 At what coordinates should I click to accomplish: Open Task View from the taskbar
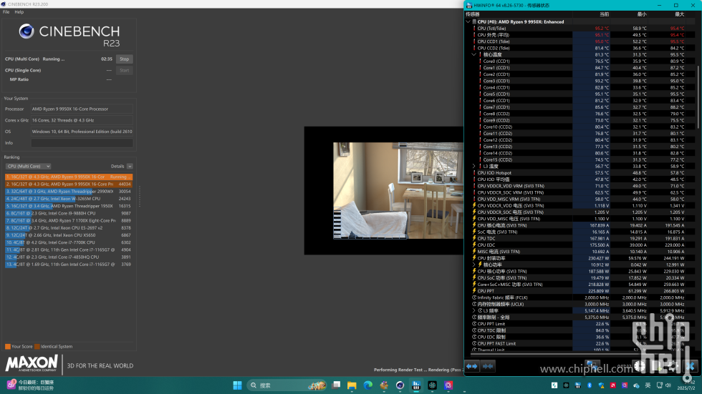(x=336, y=385)
